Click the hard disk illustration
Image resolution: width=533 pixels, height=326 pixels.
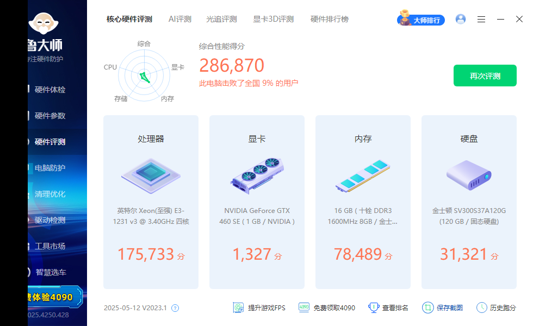tap(469, 175)
